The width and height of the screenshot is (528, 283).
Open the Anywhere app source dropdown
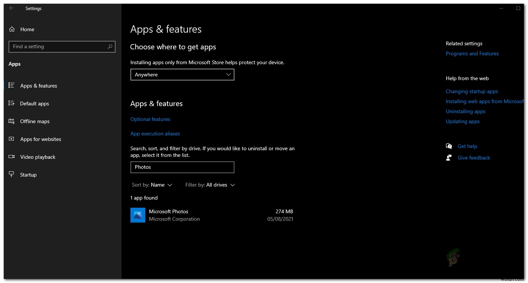[x=182, y=75]
